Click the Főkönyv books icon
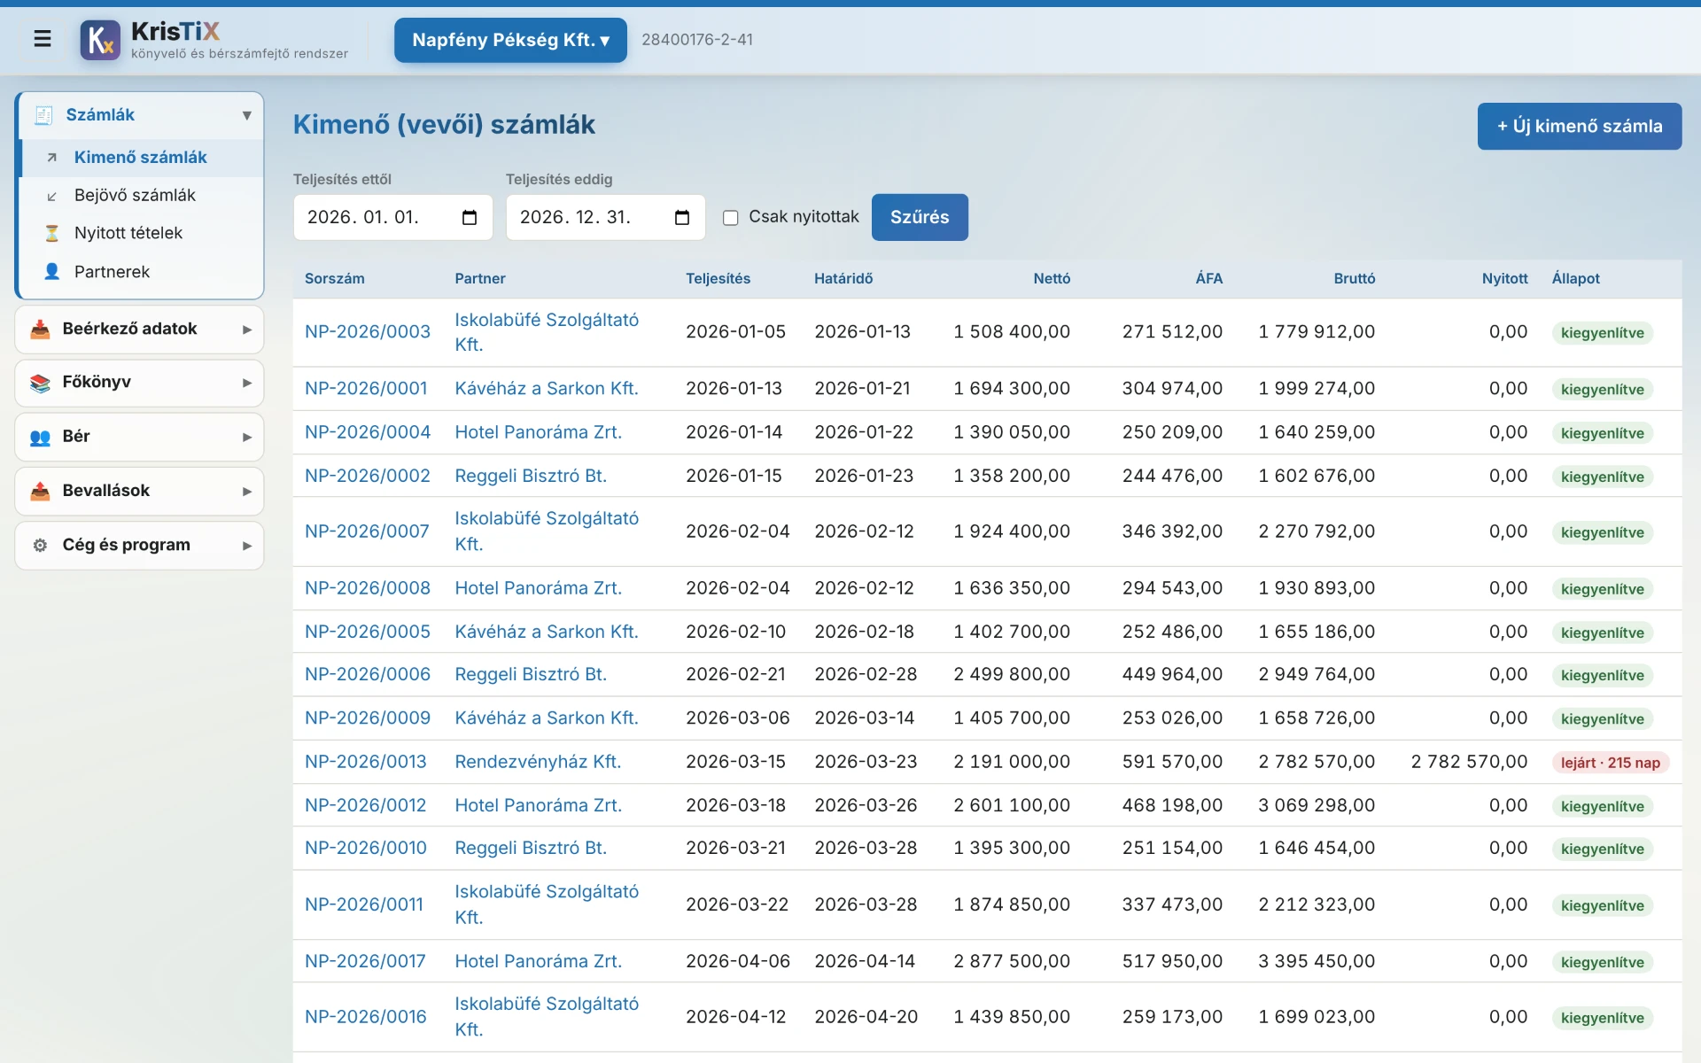This screenshot has height=1063, width=1701. [x=40, y=383]
